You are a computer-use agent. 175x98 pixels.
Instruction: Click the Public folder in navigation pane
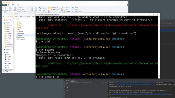tap(8, 27)
